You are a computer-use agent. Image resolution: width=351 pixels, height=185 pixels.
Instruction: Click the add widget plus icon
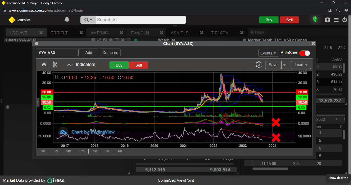pyautogui.click(x=327, y=20)
